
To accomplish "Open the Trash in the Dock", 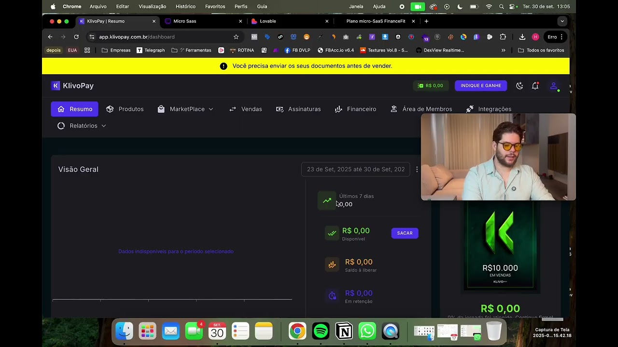I will coord(494,331).
